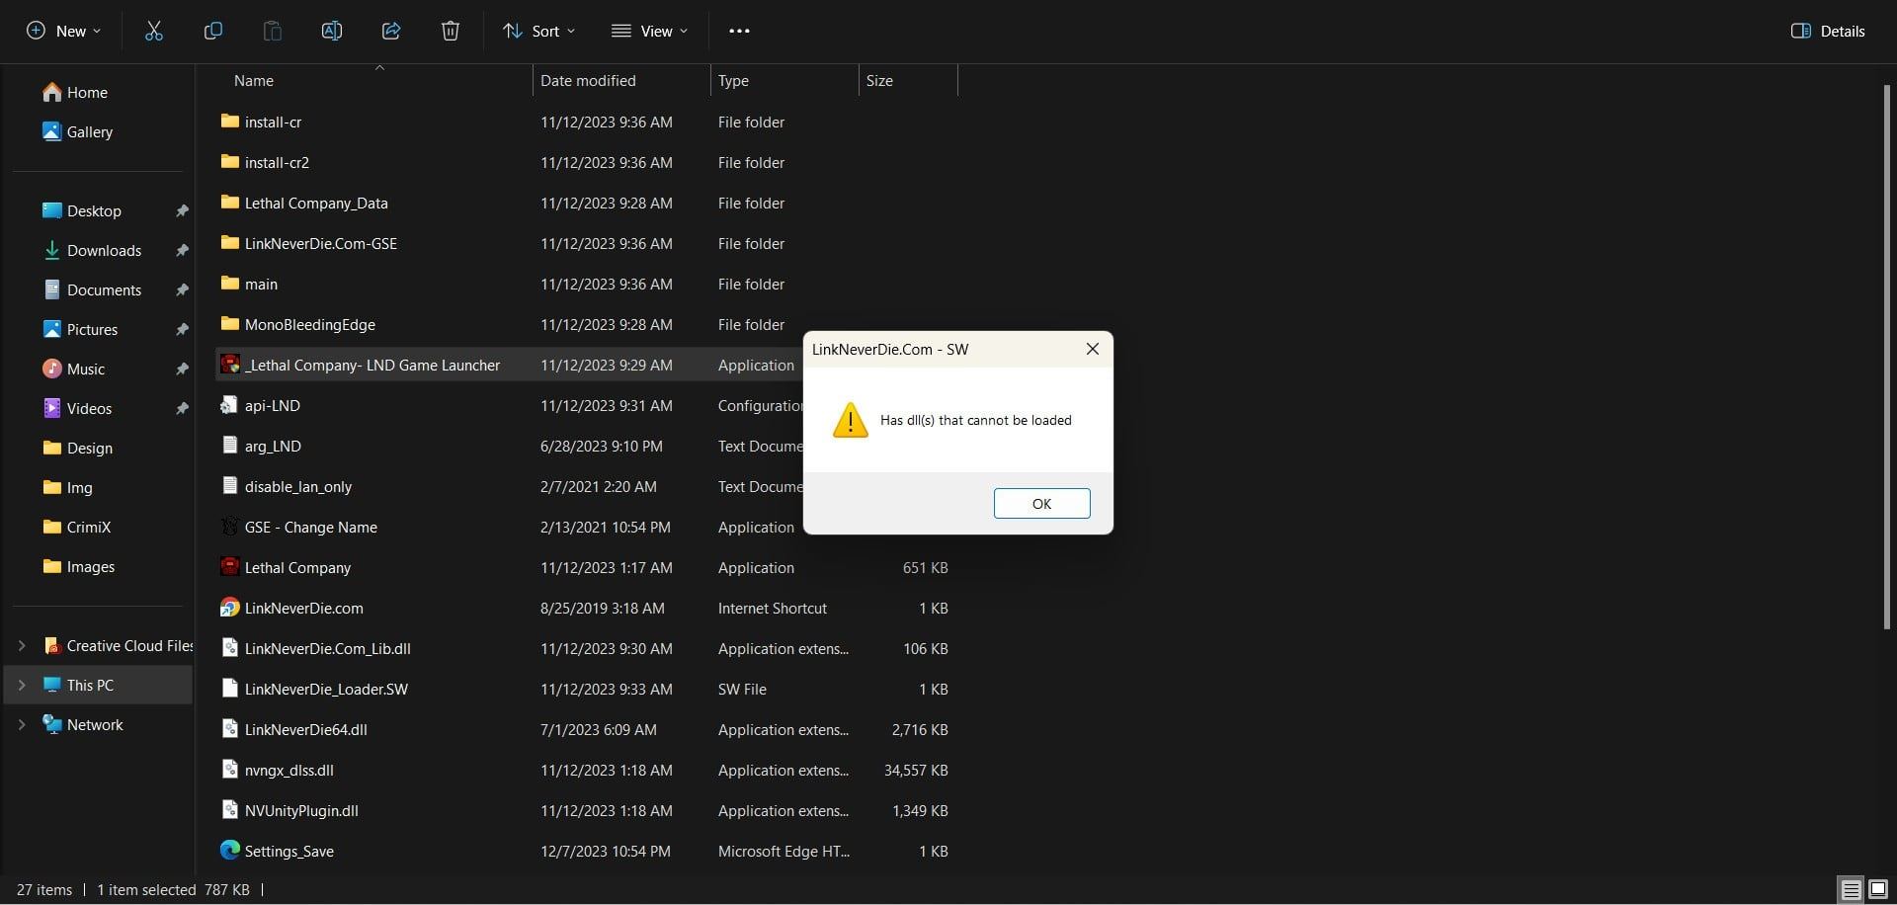Screen dimensions: 1897x905
Task: Click the vertical scrollbar in file list
Action: point(1887,356)
